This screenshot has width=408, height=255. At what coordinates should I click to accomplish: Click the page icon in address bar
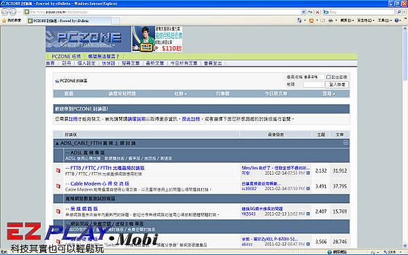27,12
